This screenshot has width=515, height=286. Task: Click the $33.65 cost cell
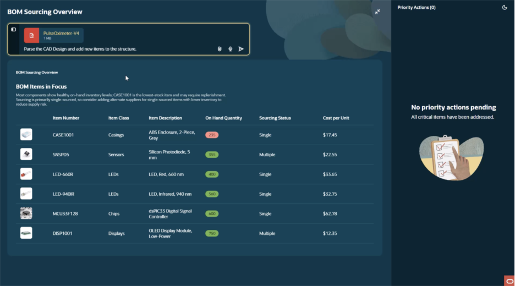[x=330, y=174]
